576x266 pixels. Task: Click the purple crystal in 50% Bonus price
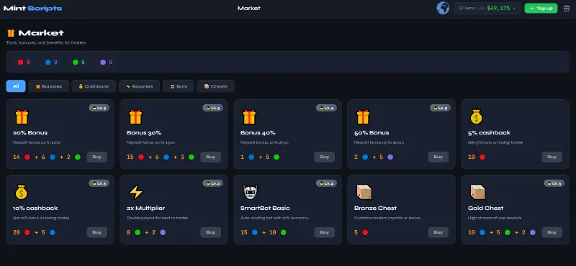point(390,157)
